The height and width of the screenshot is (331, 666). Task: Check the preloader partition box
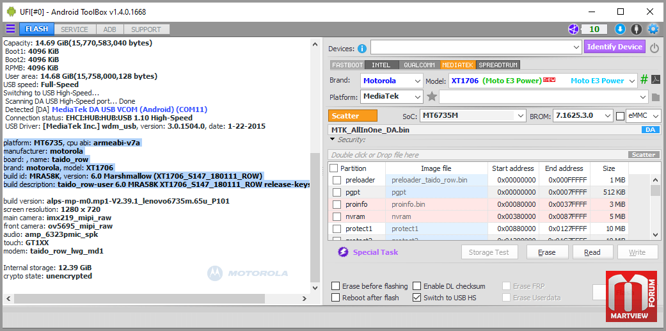click(x=337, y=180)
